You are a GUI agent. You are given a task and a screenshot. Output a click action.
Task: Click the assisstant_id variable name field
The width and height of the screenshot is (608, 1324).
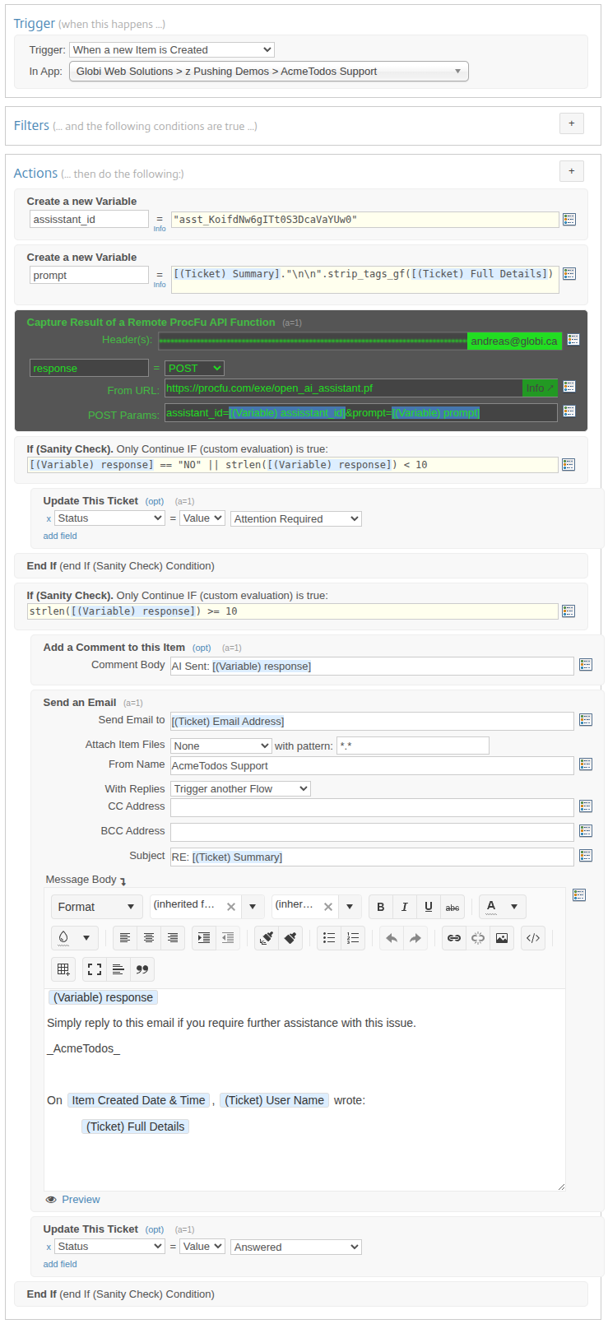[x=90, y=219]
